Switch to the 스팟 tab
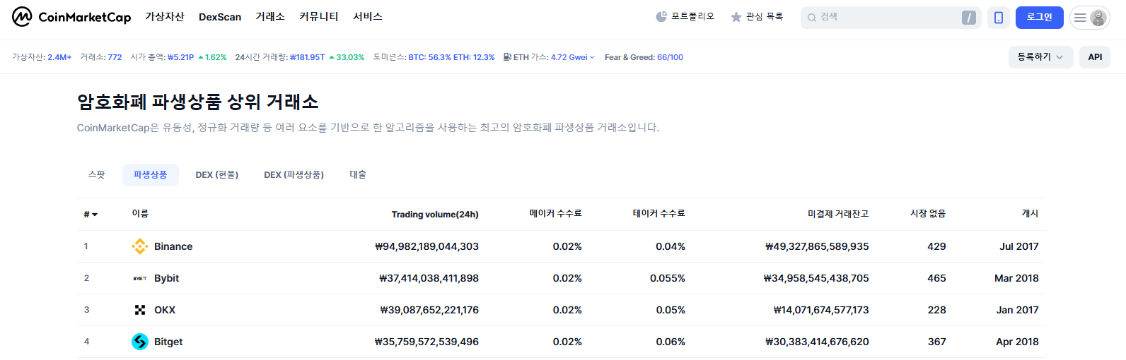 point(97,174)
